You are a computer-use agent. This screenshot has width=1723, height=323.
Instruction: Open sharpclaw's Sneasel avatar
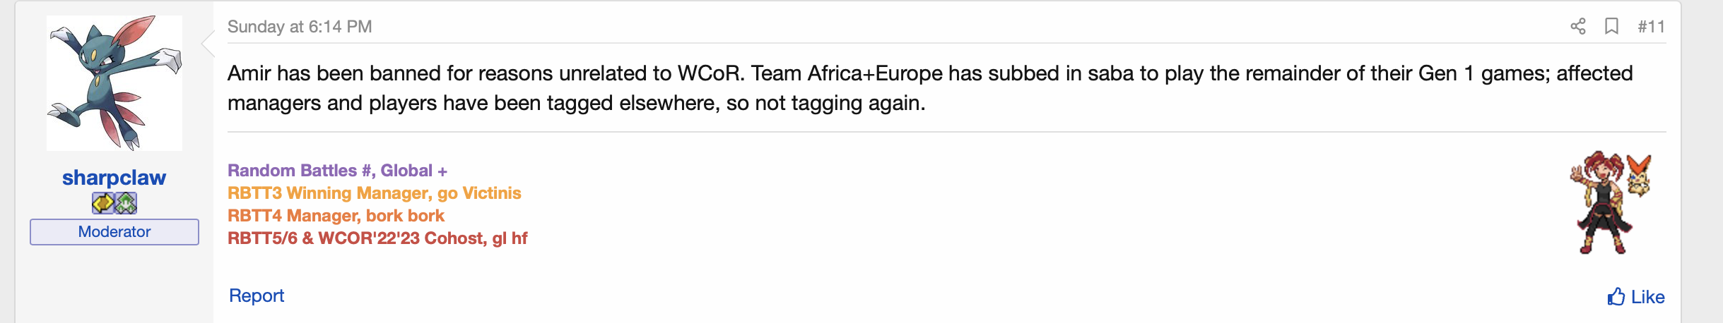pyautogui.click(x=114, y=83)
